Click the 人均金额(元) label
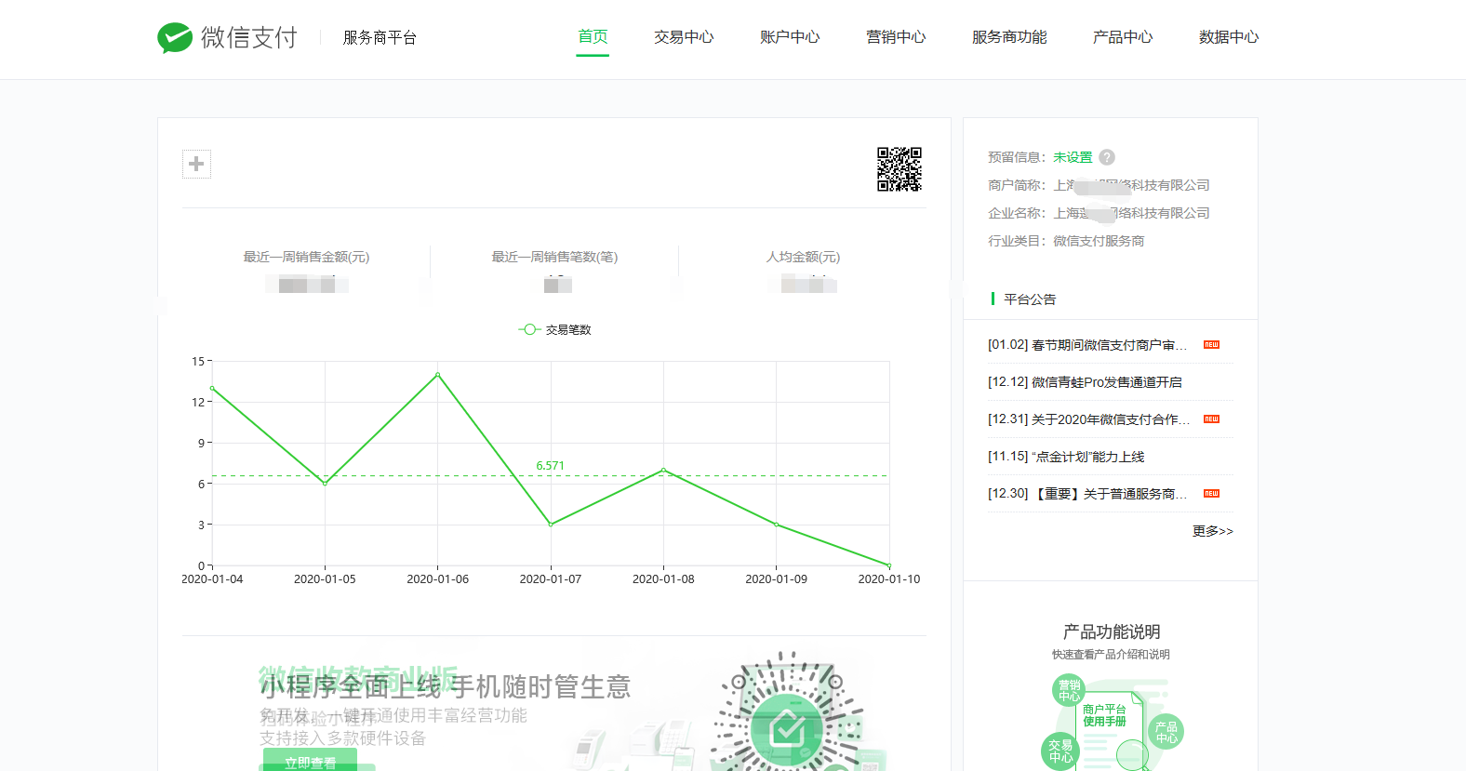Viewport: 1466px width, 771px height. 803,257
